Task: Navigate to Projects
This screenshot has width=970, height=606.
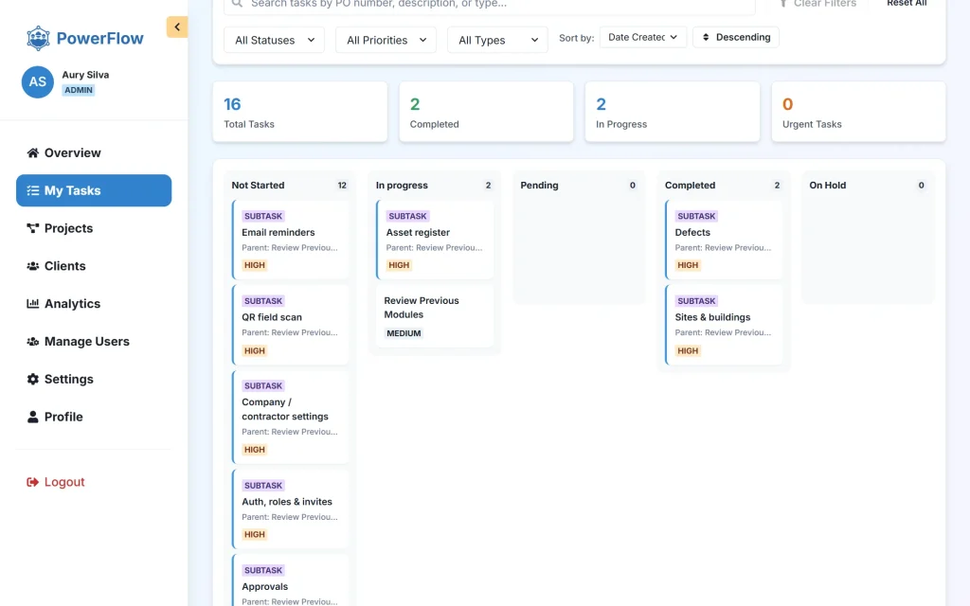Action: click(x=94, y=228)
